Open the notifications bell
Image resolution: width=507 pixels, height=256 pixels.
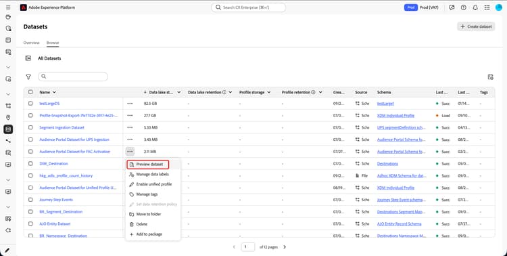tap(475, 7)
